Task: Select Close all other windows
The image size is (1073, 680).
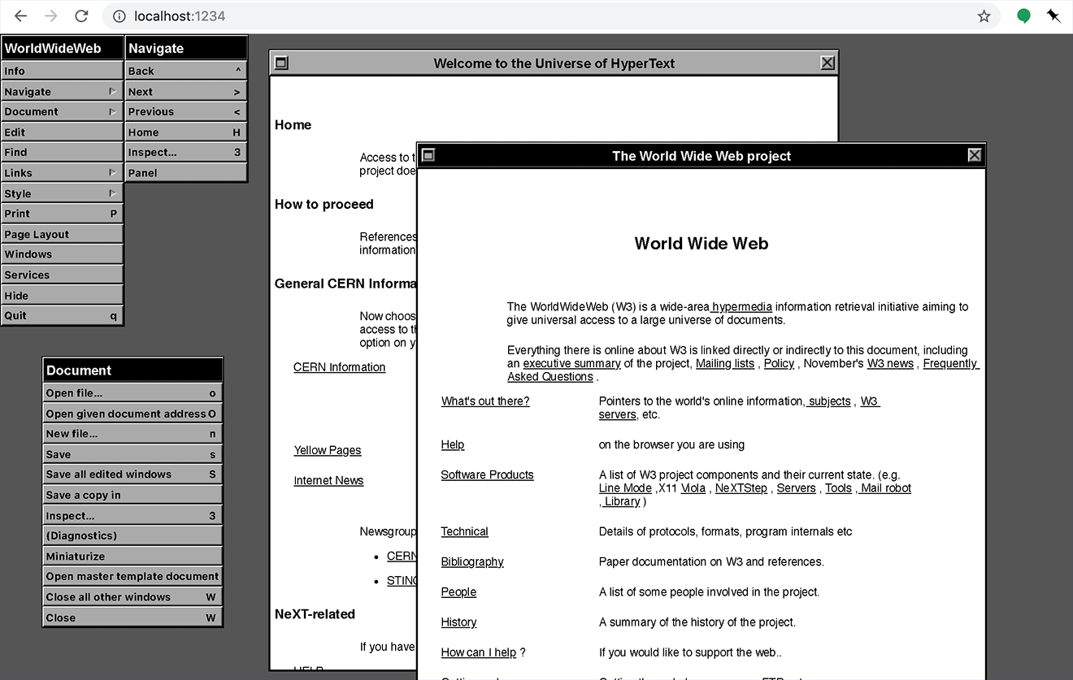Action: (132, 597)
